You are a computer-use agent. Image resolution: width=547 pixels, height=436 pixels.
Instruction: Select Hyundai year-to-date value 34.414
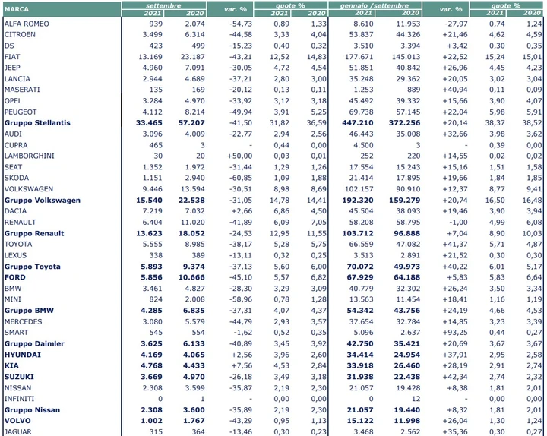click(x=360, y=355)
